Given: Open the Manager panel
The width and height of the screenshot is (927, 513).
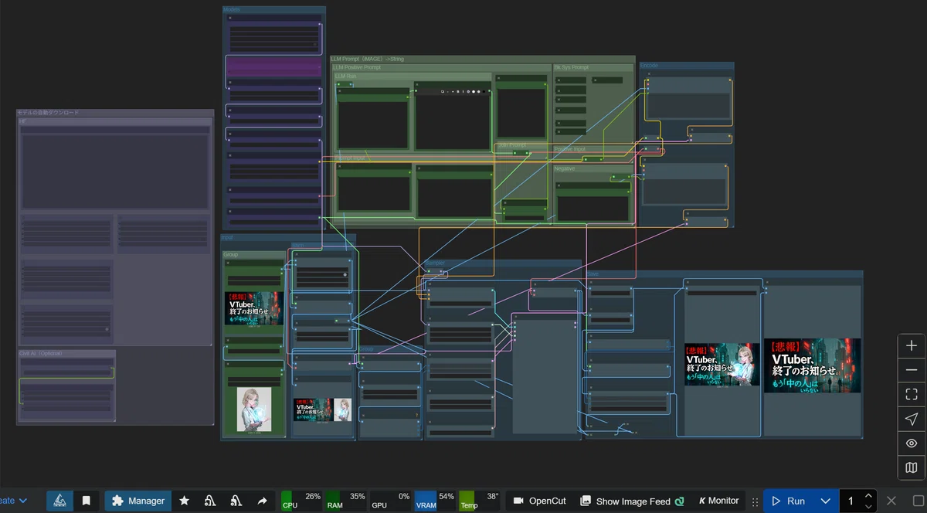Looking at the screenshot, I should [138, 501].
